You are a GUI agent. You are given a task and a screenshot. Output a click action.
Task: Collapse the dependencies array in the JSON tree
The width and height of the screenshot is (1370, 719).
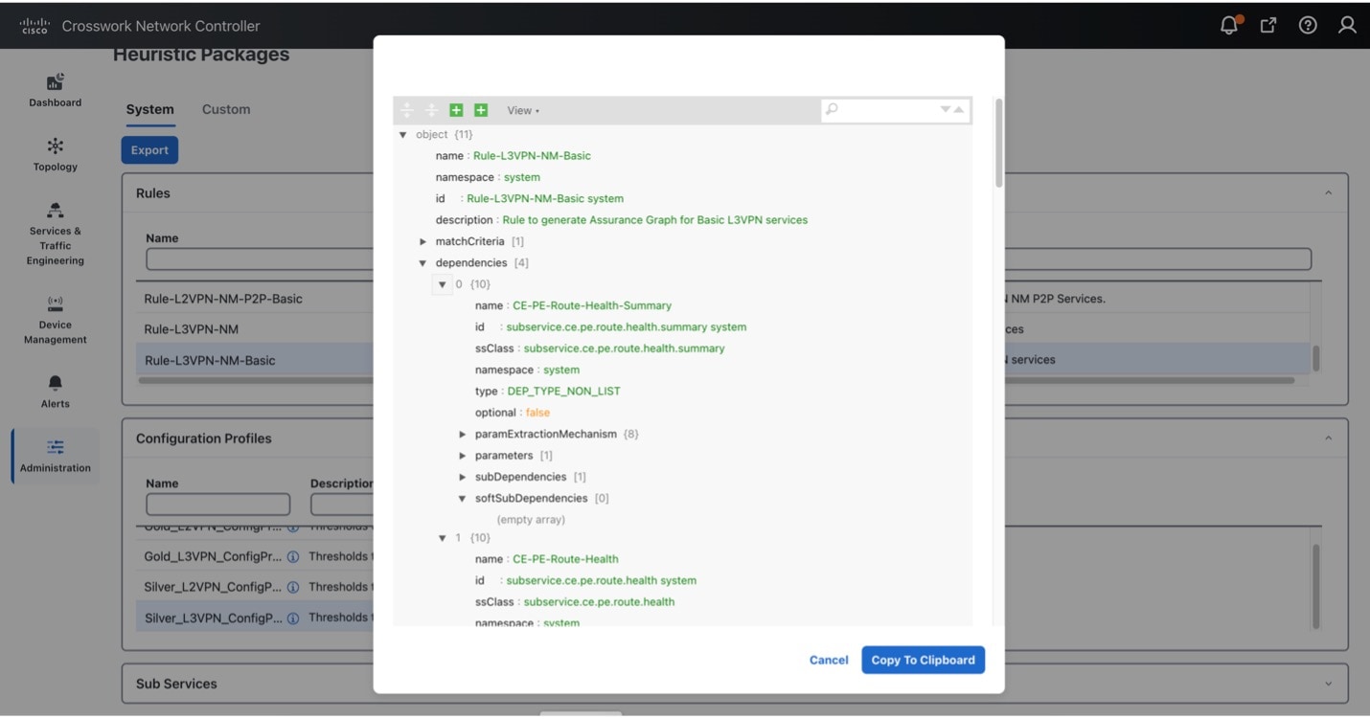click(422, 262)
